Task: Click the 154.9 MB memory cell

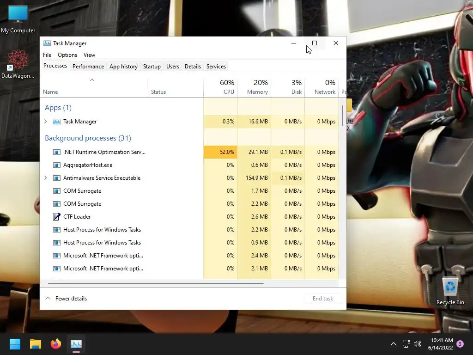Action: 254,178
